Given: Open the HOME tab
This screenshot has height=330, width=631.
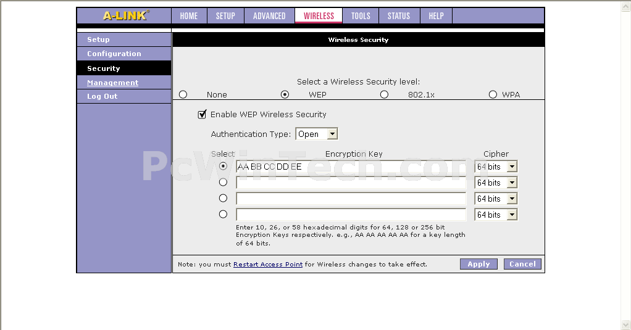Looking at the screenshot, I should (x=189, y=16).
